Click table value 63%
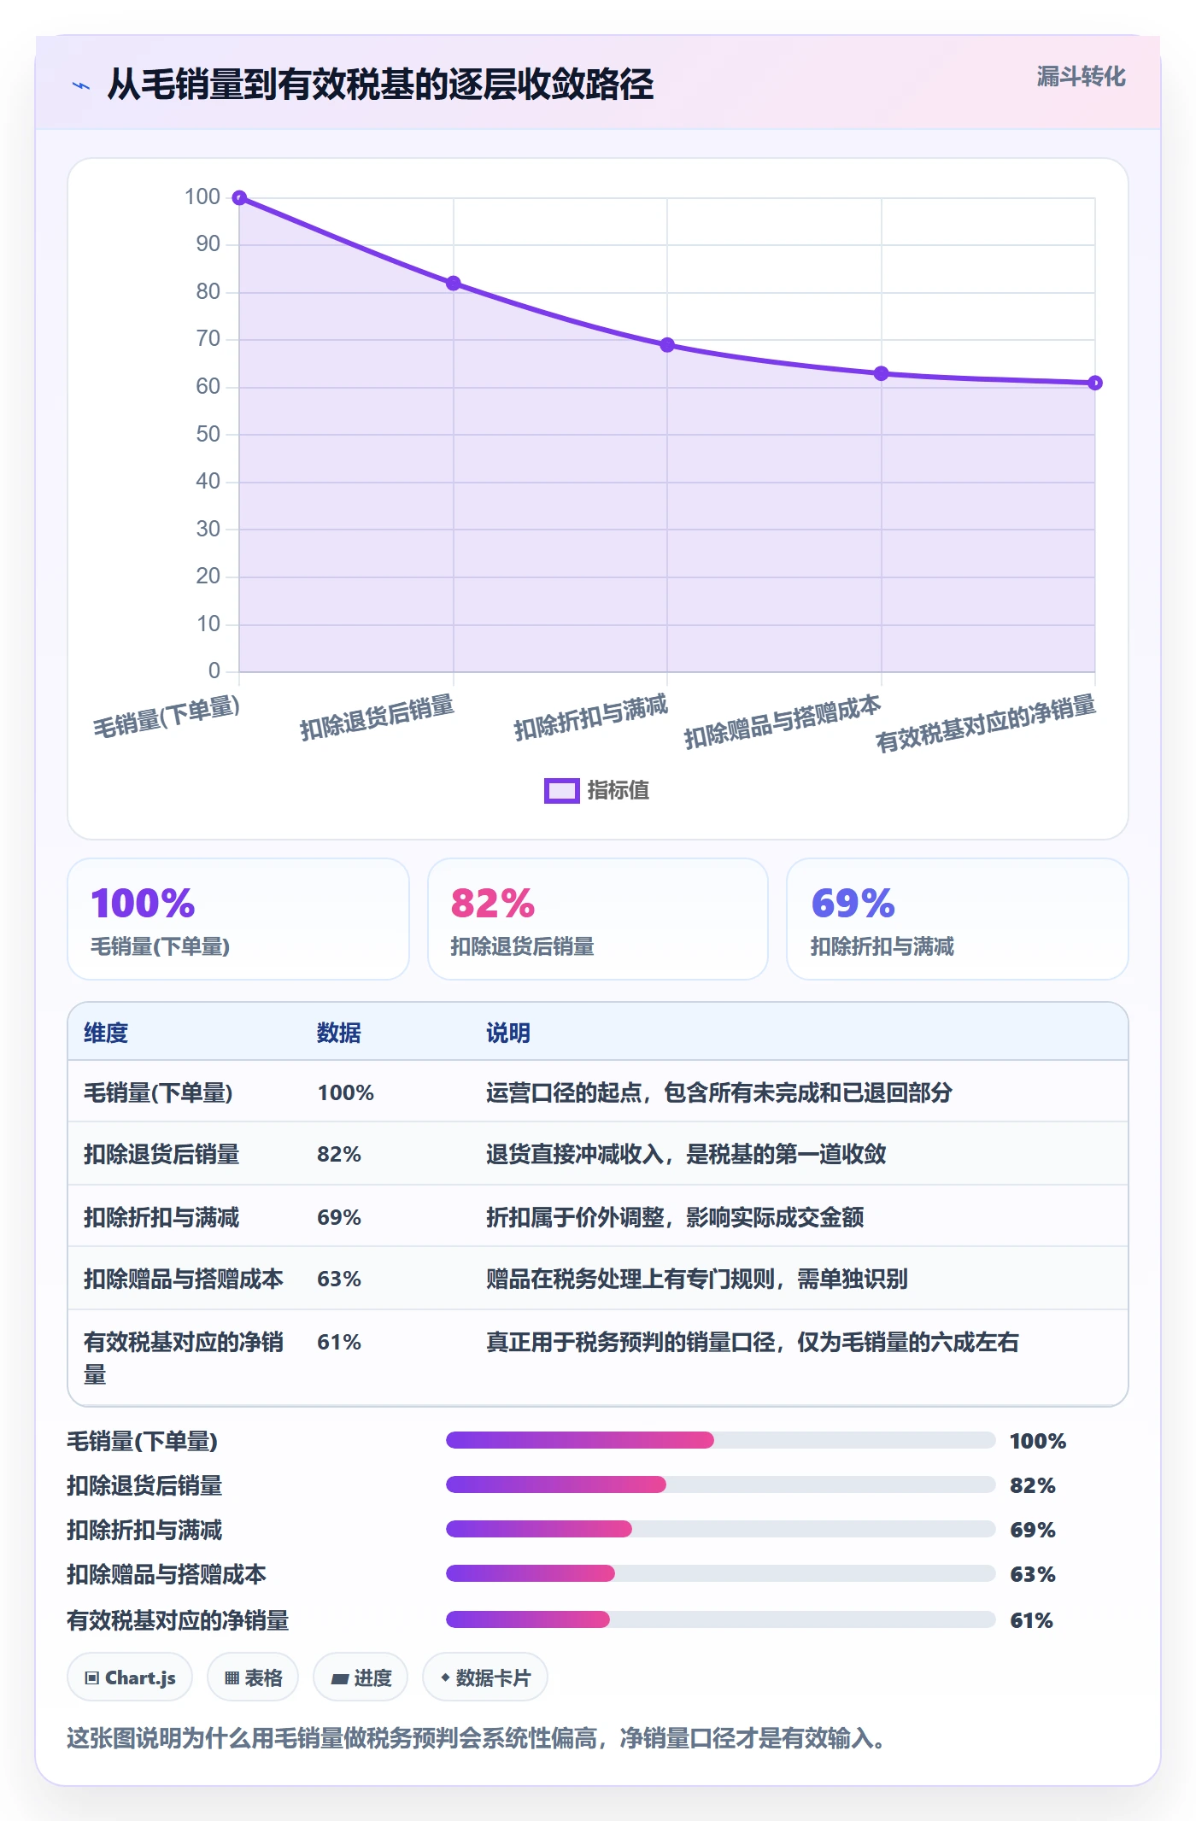The image size is (1196, 1821). (339, 1279)
